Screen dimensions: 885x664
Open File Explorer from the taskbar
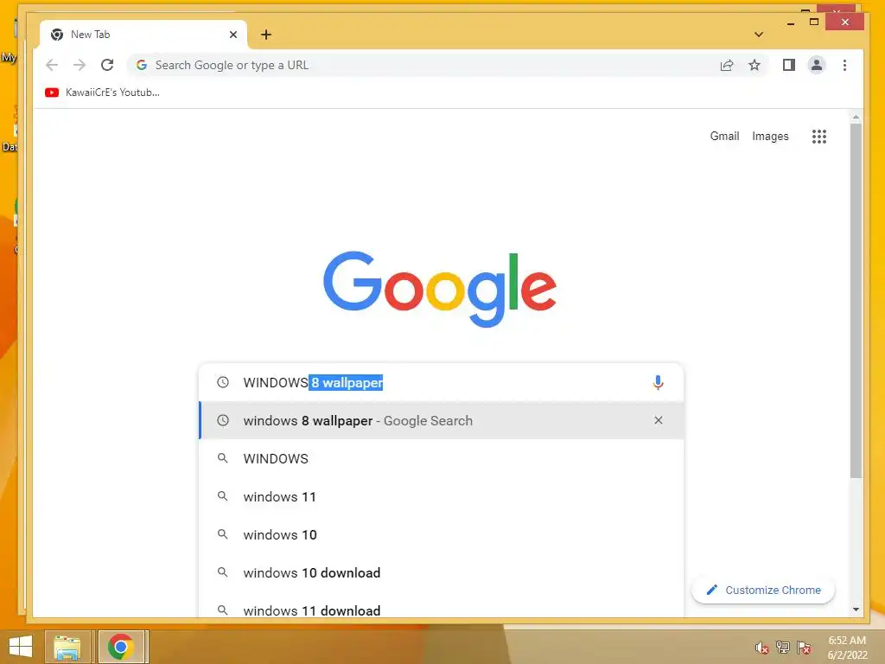click(67, 647)
